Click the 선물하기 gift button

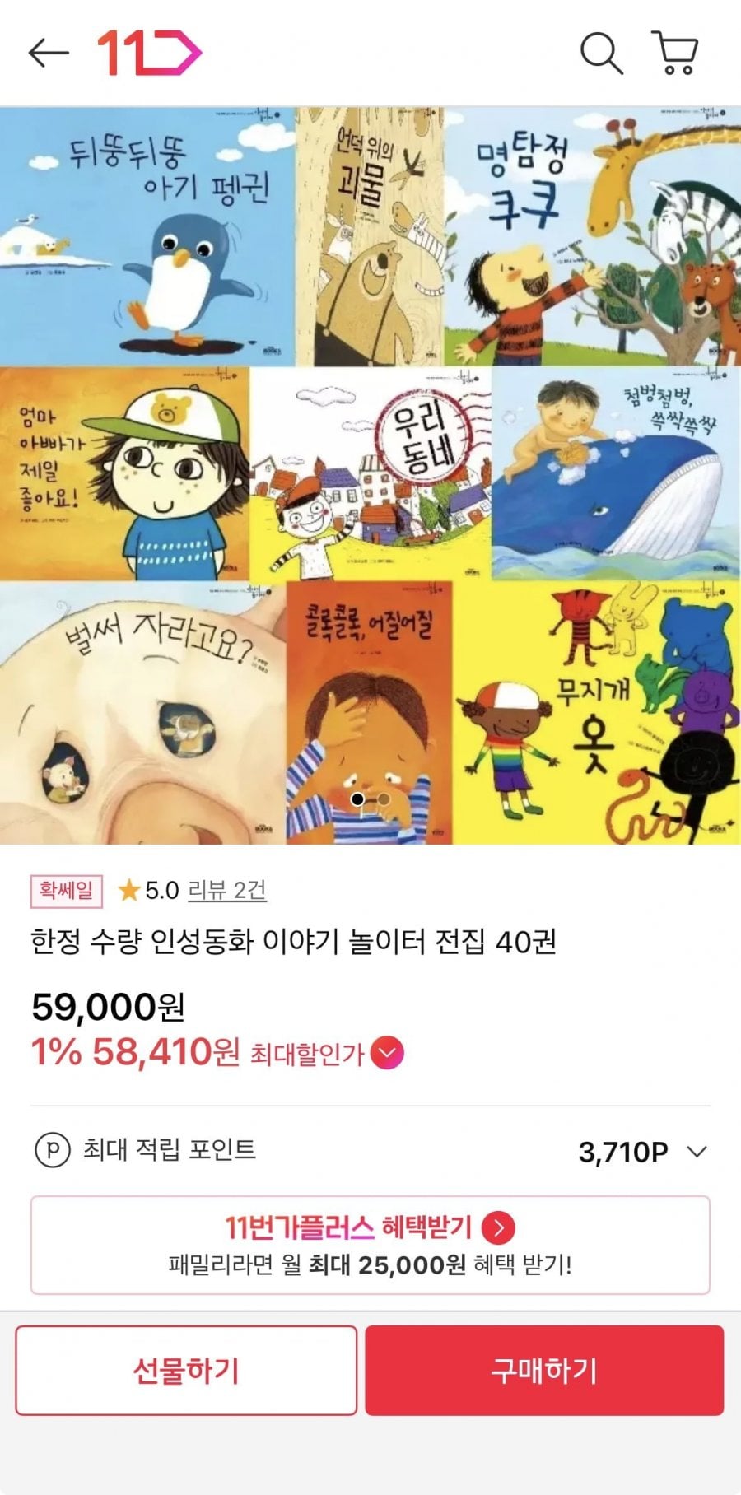[186, 1370]
